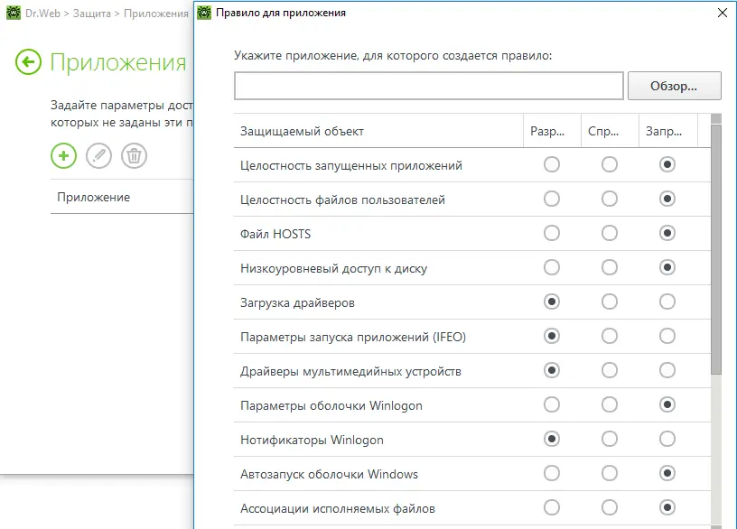Set Целостность файлов пользователей to ask
737x529 pixels.
(x=610, y=199)
